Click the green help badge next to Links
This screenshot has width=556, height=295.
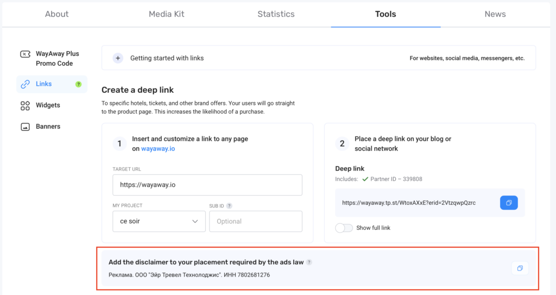pos(78,84)
